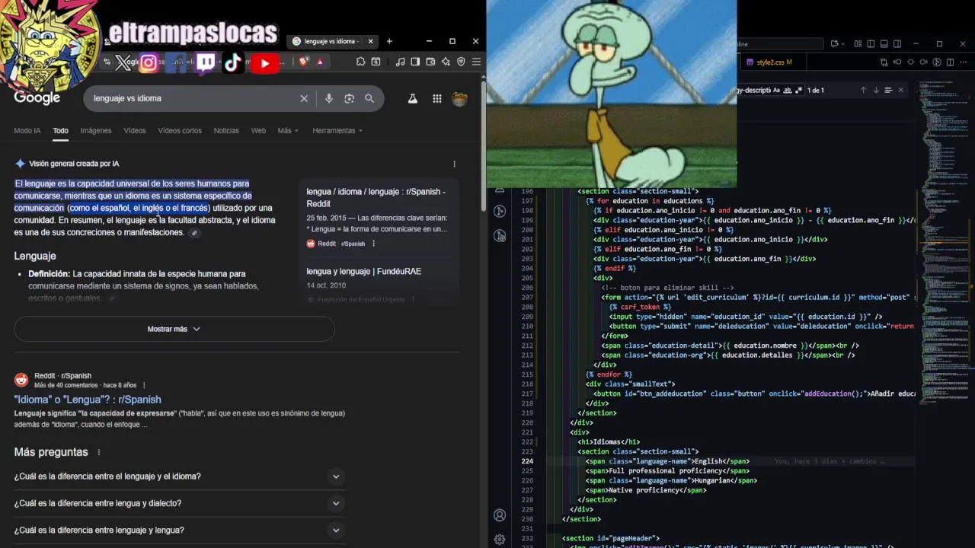Toggle Find in Selection option
Screen dimensions: 975x548
click(888, 90)
